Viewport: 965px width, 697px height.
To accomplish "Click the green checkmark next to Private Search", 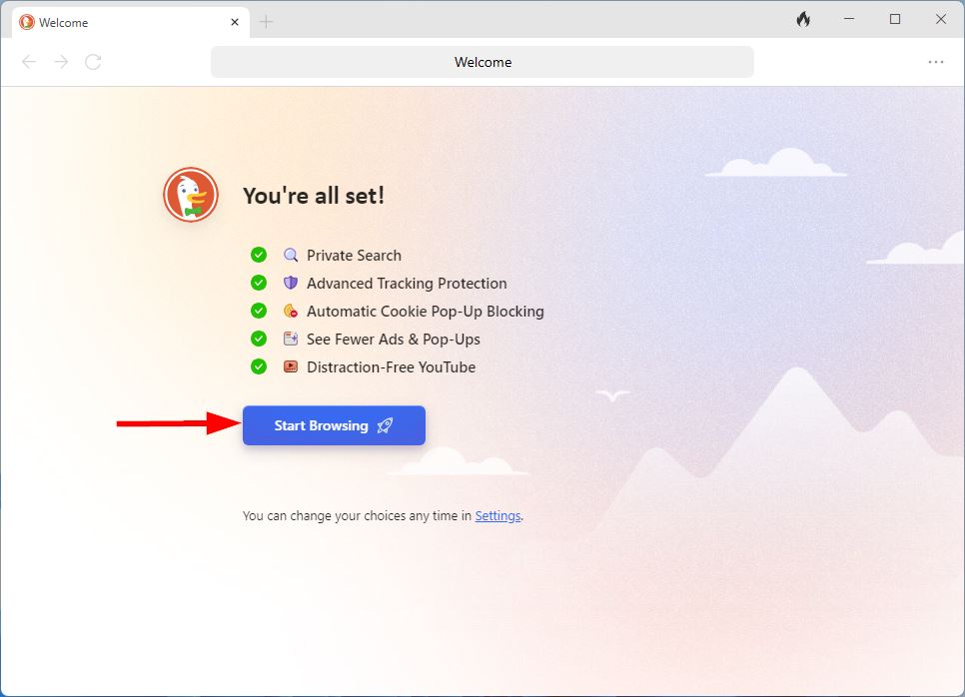I will [259, 255].
